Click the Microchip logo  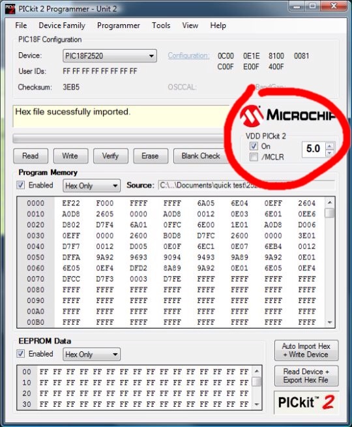point(287,116)
